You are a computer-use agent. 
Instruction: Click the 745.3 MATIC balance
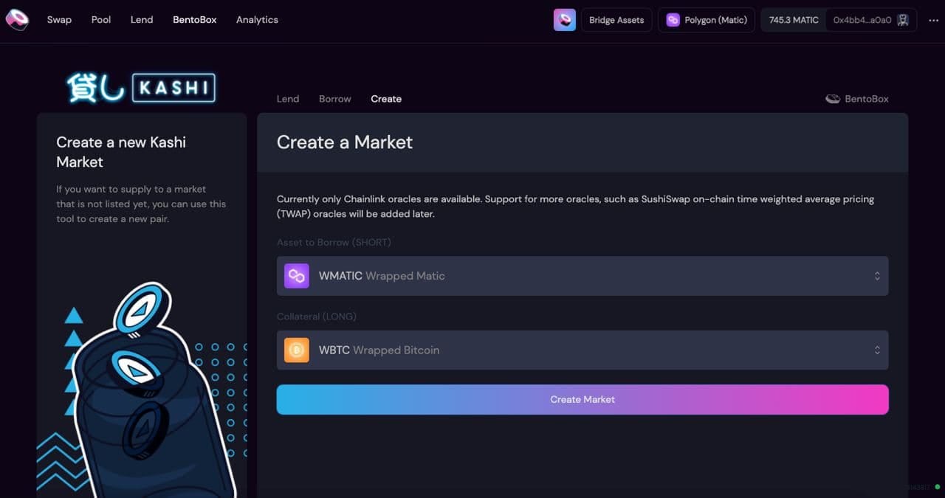click(794, 20)
